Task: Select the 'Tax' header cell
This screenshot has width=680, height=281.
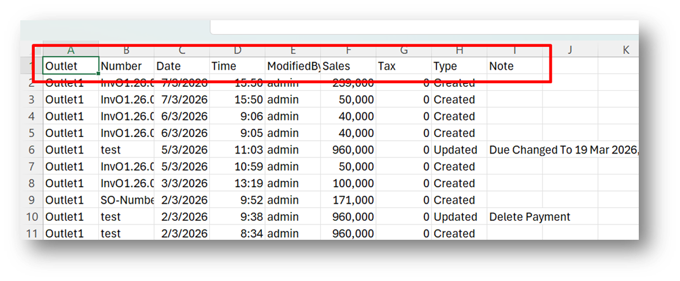Action: coord(403,66)
